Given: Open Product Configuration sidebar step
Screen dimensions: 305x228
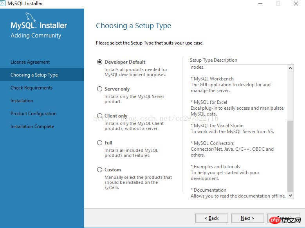Looking at the screenshot, I should (34, 114).
